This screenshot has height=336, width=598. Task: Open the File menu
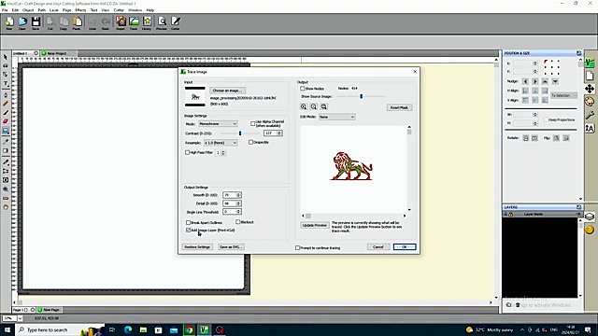pos(5,10)
